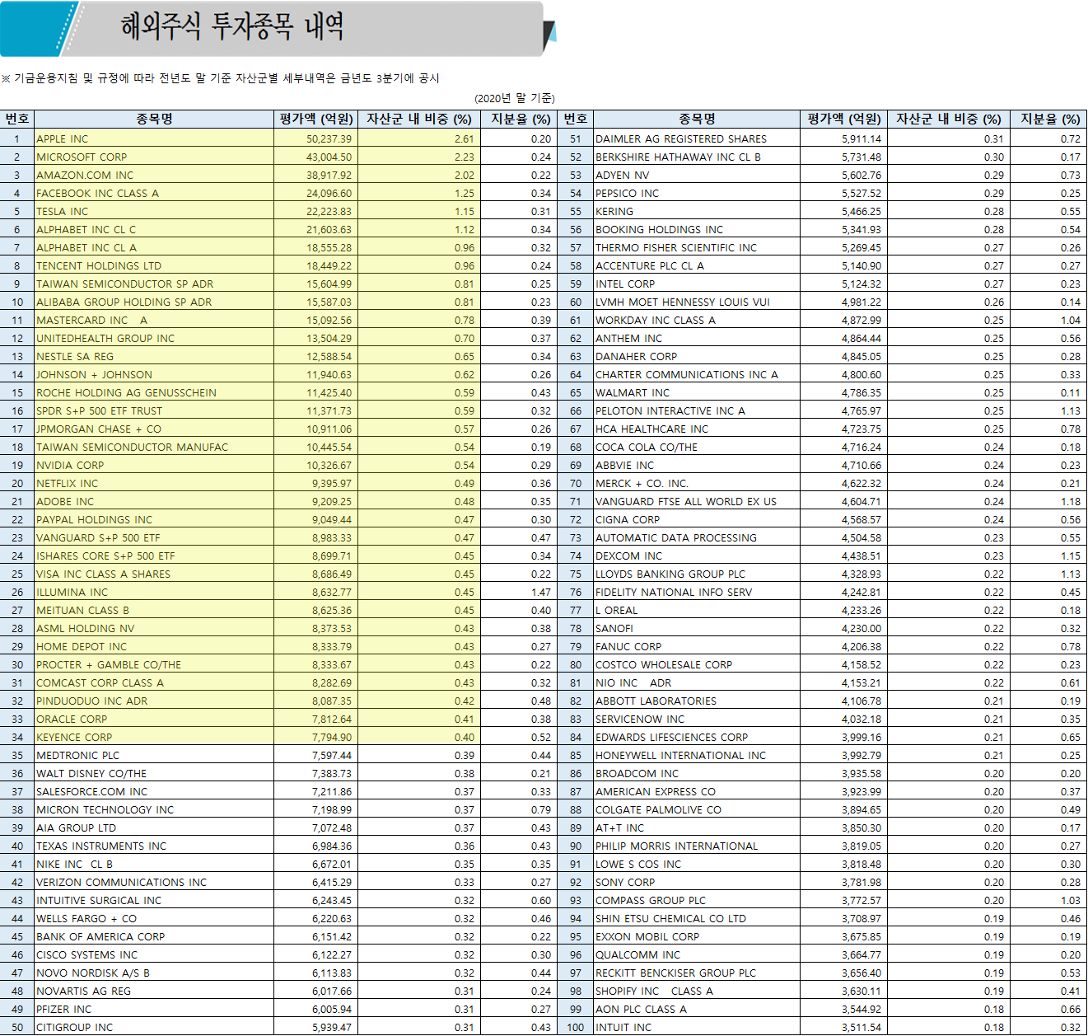This screenshot has height=1036, width=1088.
Task: Click CITIGROUP INC in row 50
Action: click(x=154, y=1027)
